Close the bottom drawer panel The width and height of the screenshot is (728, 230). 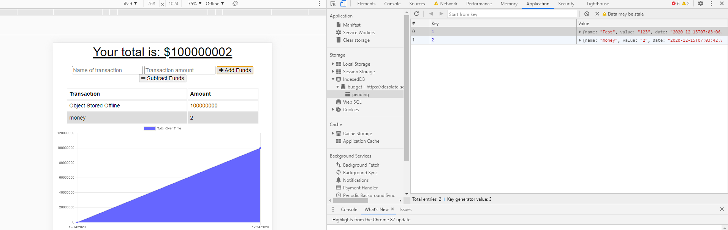[x=722, y=209]
